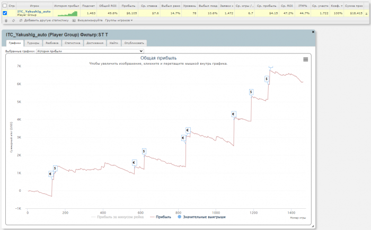Click the $18,415 prize sum cell
Image resolution: width=371 pixels, height=230 pixels.
click(x=354, y=13)
